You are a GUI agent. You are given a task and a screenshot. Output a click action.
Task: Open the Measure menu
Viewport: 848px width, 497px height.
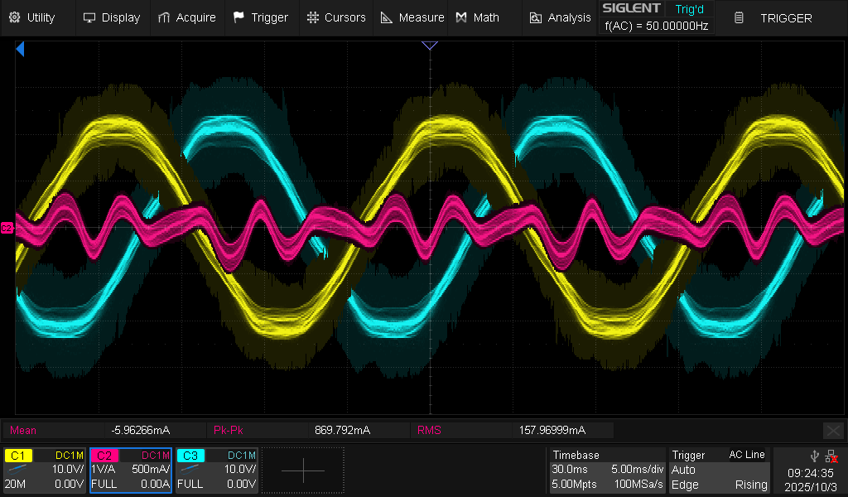coord(412,17)
